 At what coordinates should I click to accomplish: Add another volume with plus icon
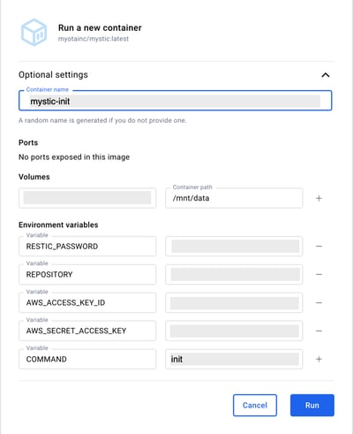pyautogui.click(x=319, y=198)
